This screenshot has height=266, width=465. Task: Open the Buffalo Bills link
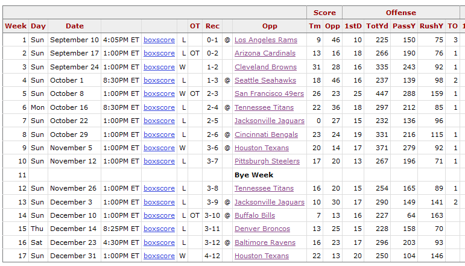pyautogui.click(x=255, y=215)
